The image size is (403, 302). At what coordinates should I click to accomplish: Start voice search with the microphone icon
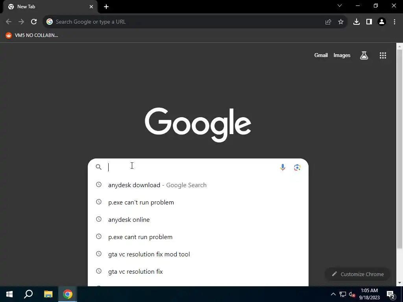[283, 167]
